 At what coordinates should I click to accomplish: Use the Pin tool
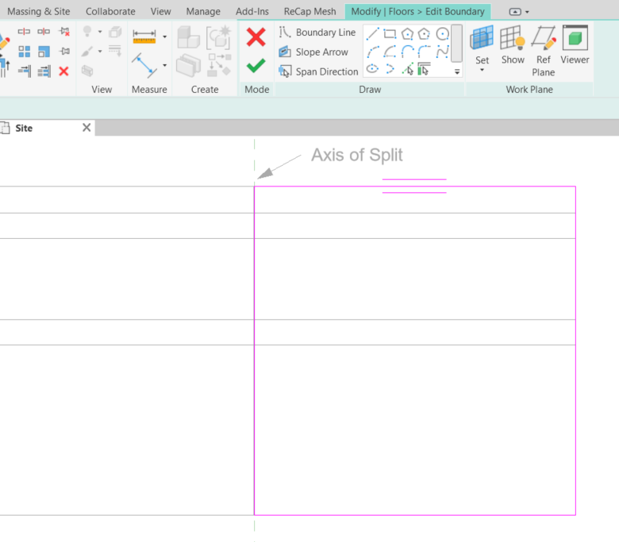pos(64,52)
